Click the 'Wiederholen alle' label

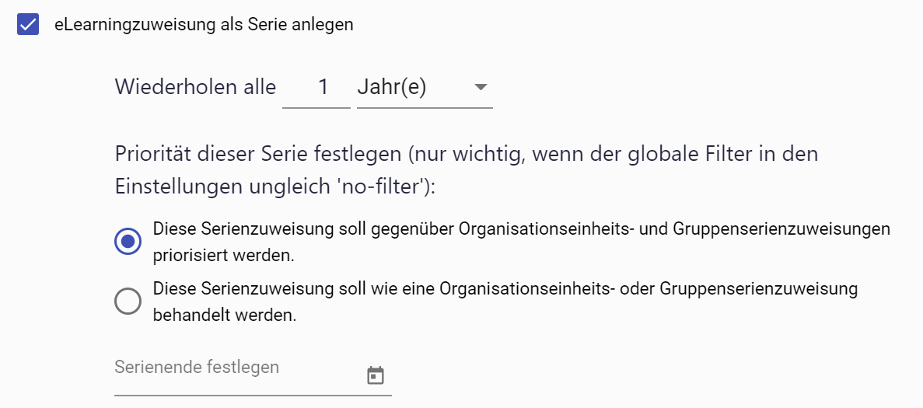(195, 87)
